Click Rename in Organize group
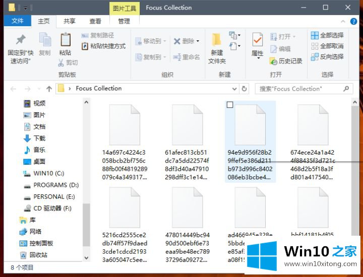 tap(187, 57)
